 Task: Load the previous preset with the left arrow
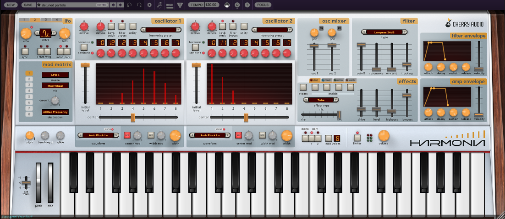click(113, 5)
